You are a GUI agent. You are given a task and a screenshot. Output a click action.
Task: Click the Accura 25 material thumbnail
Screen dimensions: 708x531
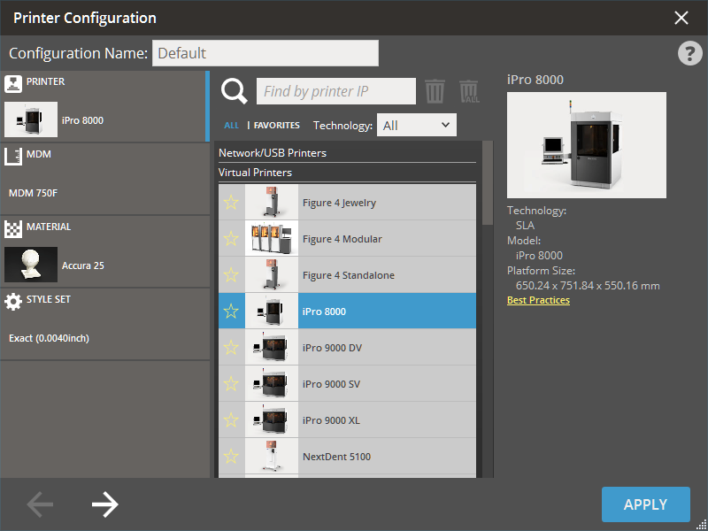(31, 265)
